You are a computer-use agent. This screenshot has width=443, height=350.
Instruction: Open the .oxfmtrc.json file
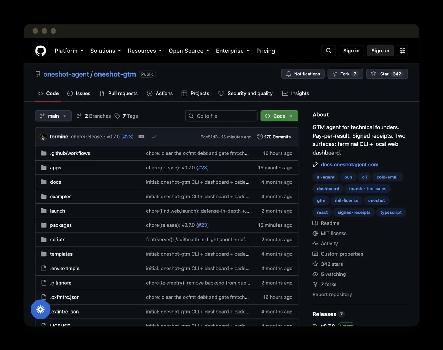(65, 297)
